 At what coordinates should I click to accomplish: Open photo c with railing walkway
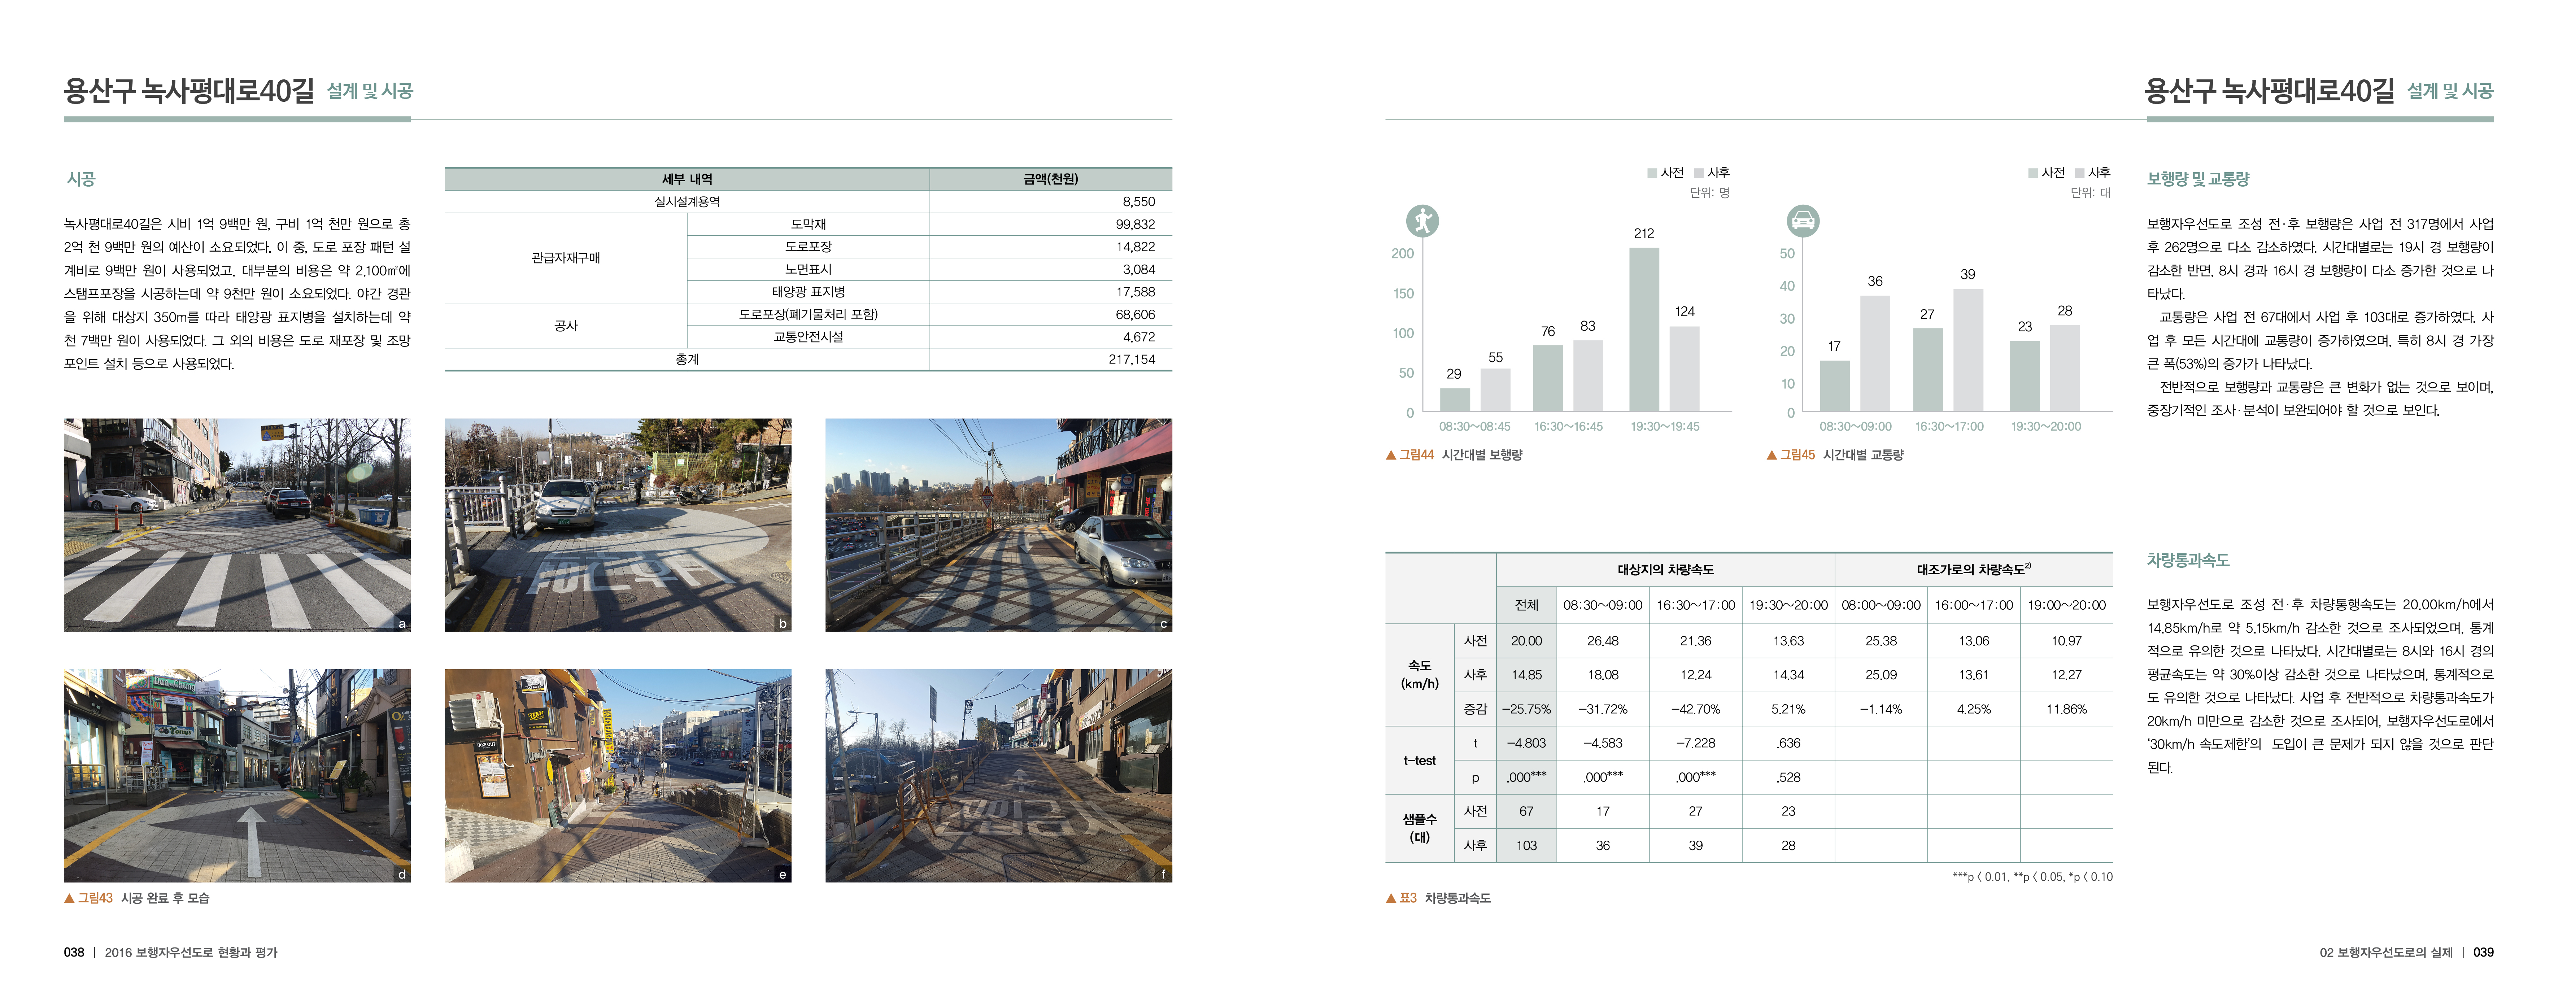click(998, 524)
